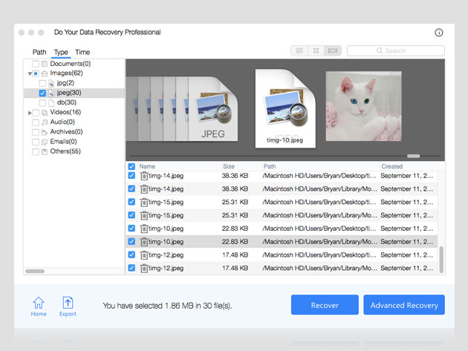The image size is (468, 351).
Task: Sort by Path column header
Action: click(x=270, y=166)
